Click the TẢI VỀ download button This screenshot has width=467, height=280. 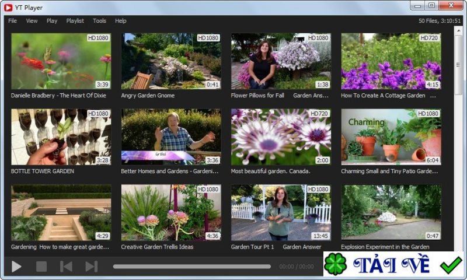pos(391,265)
